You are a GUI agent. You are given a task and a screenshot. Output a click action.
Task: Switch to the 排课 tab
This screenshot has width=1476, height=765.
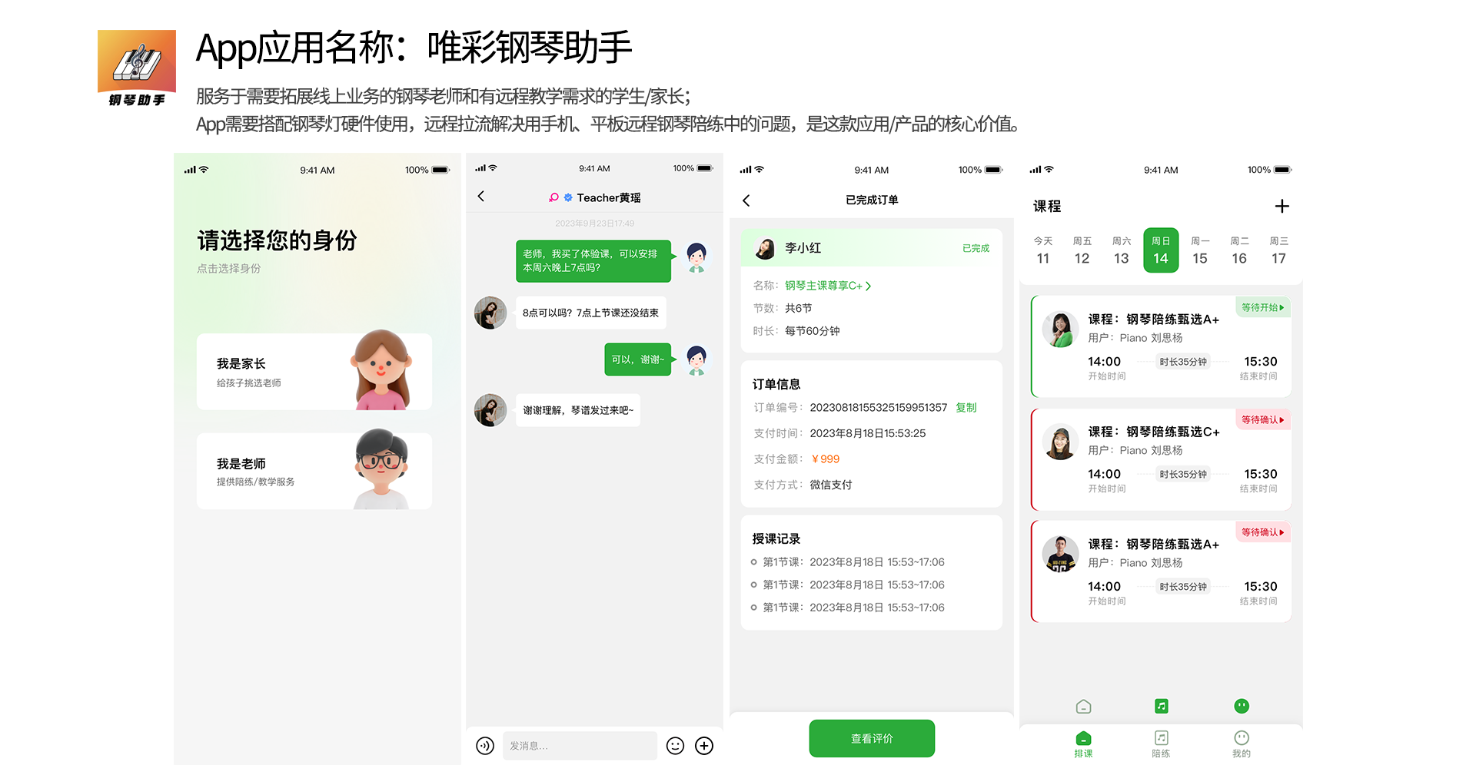click(x=1083, y=743)
